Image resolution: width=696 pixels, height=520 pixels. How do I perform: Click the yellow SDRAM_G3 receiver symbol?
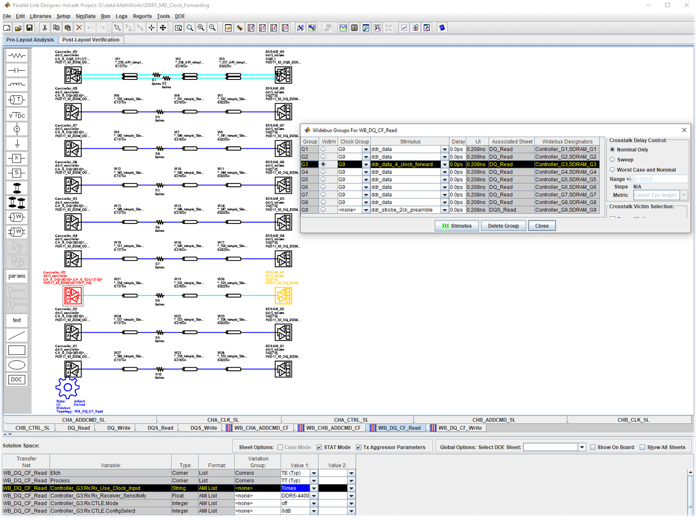283,296
